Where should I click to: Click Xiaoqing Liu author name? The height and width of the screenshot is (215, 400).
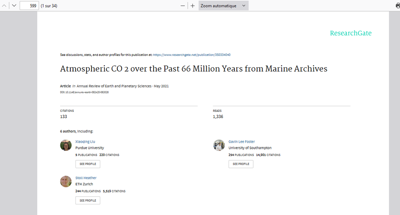click(x=85, y=142)
